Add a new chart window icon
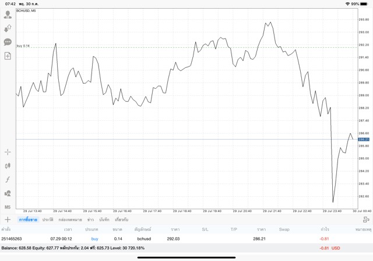This screenshot has width=373, height=261. tap(8, 56)
